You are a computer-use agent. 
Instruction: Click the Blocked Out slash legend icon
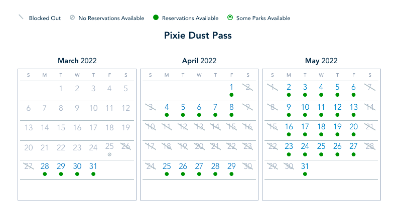pyautogui.click(x=21, y=18)
